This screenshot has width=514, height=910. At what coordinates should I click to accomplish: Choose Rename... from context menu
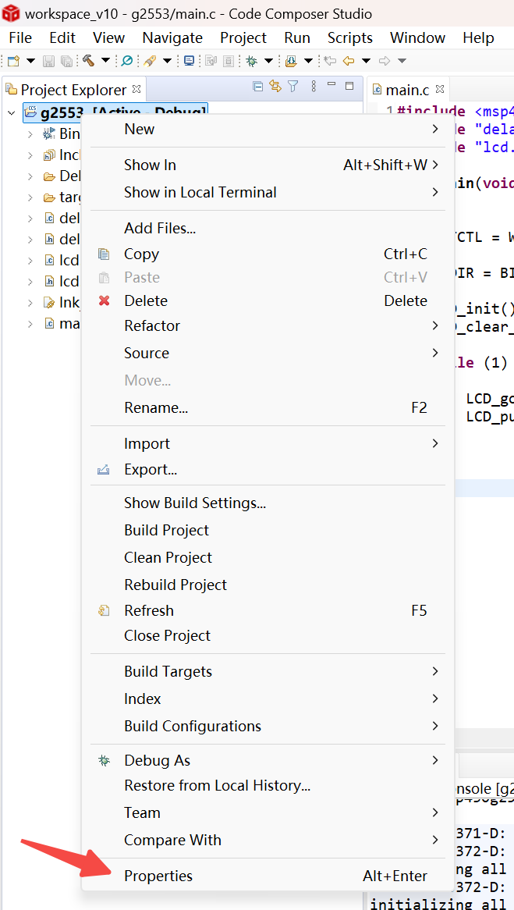click(268, 407)
